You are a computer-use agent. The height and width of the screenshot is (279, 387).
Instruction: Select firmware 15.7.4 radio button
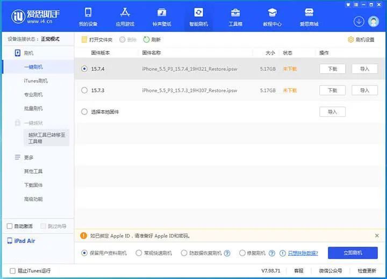[84, 69]
